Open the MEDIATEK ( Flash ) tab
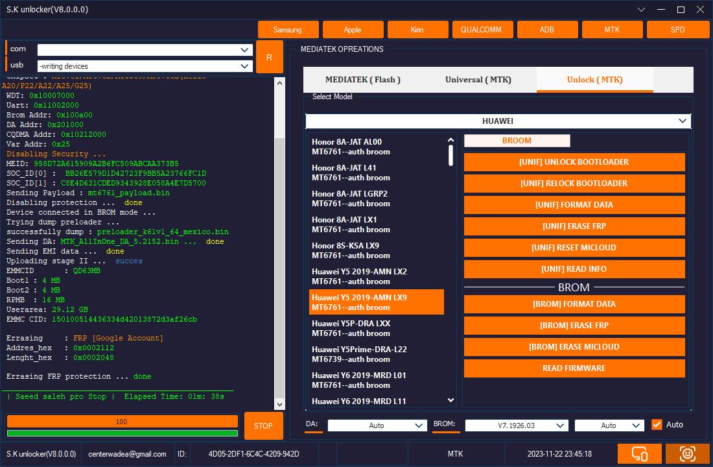The width and height of the screenshot is (713, 467). [x=362, y=80]
